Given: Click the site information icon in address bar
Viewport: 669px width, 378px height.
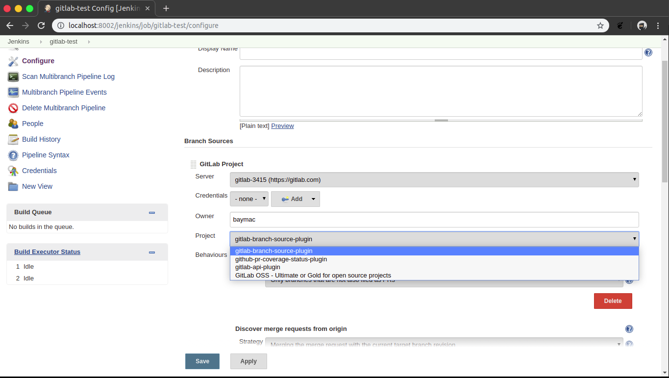Looking at the screenshot, I should coord(61,25).
